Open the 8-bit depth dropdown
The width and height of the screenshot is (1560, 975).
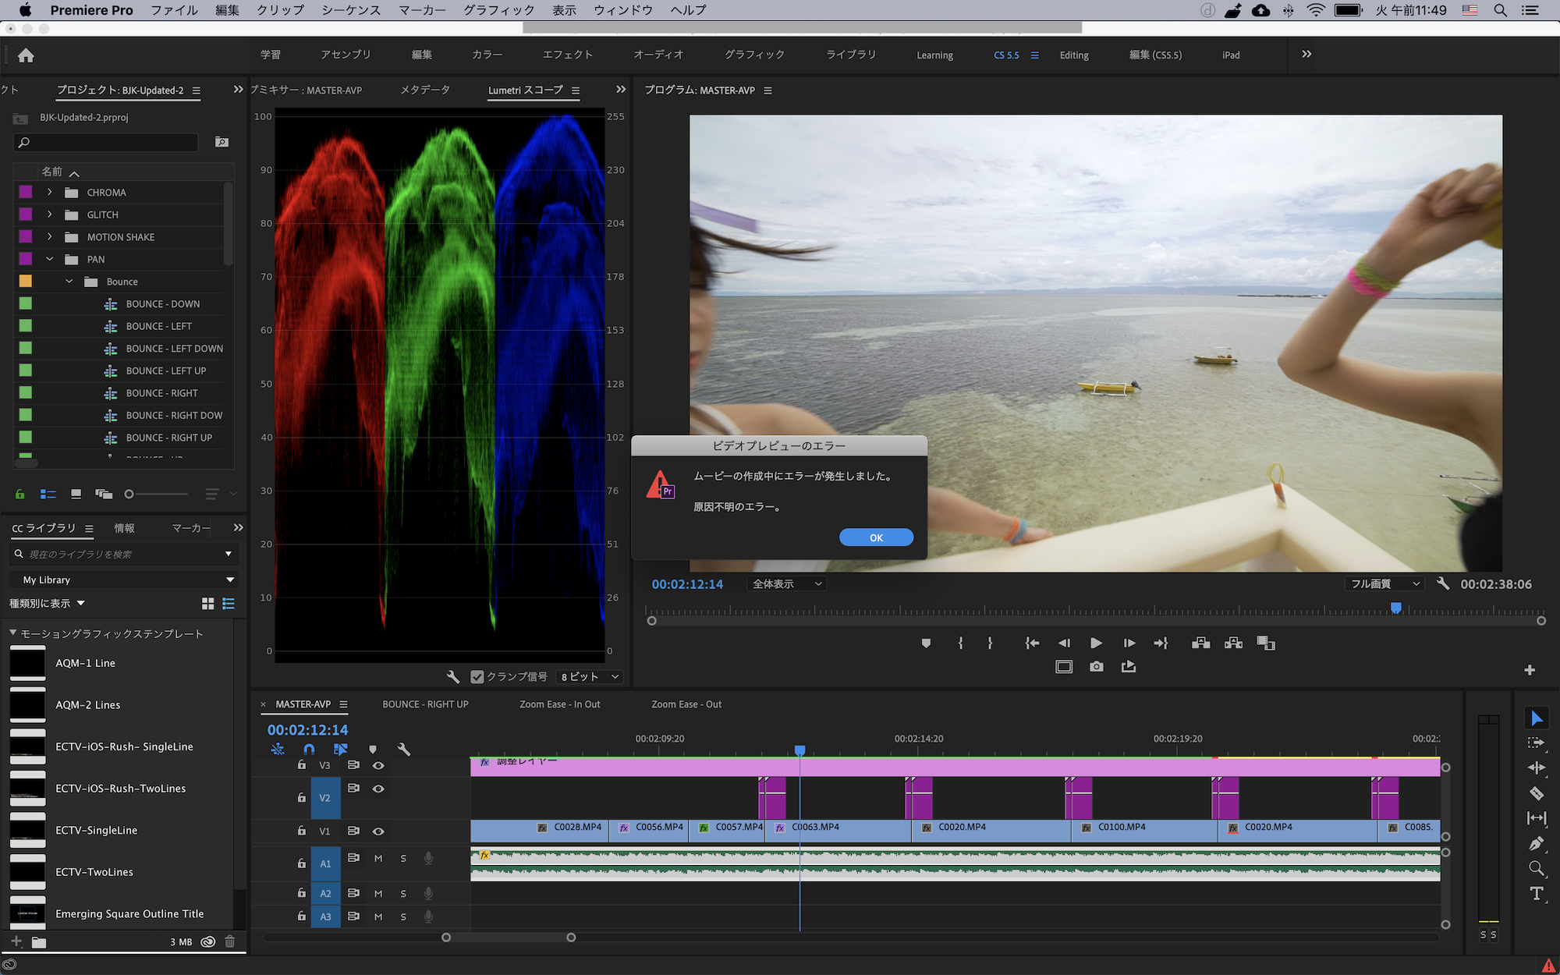(x=590, y=676)
